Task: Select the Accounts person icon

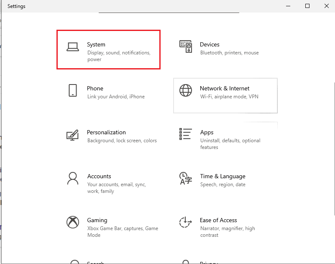Action: pyautogui.click(x=73, y=178)
